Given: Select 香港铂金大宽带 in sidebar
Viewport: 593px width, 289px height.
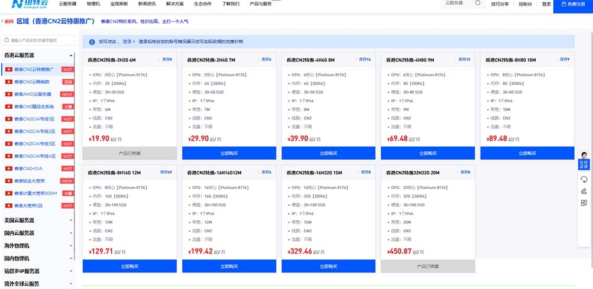Looking at the screenshot, I should point(30,181).
